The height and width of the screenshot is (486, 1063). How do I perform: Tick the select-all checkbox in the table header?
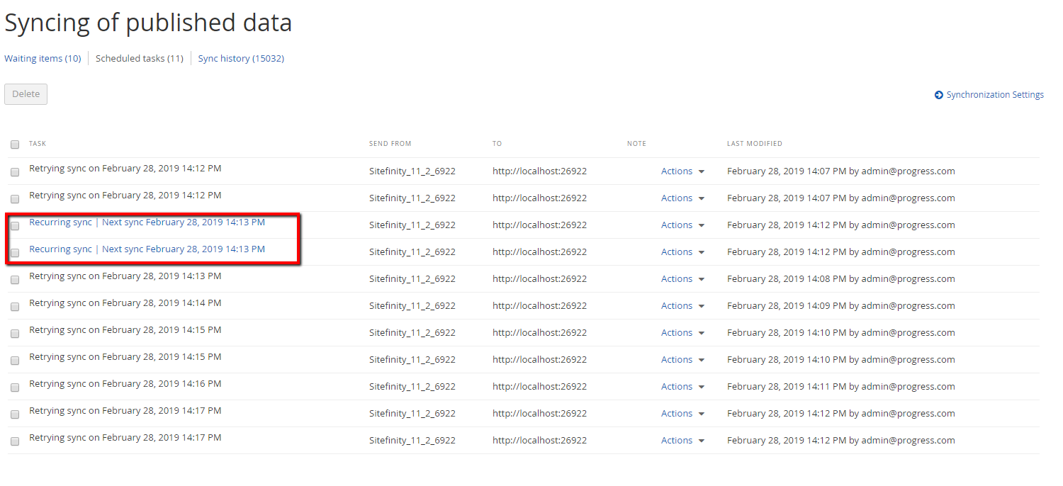click(15, 145)
